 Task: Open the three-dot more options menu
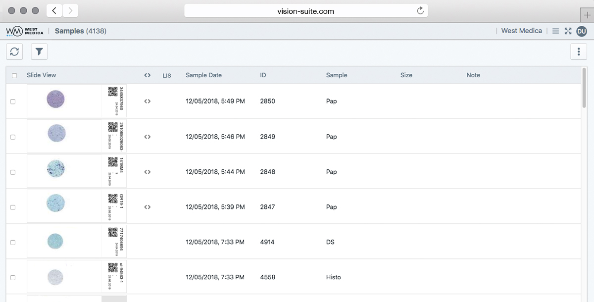pyautogui.click(x=579, y=51)
